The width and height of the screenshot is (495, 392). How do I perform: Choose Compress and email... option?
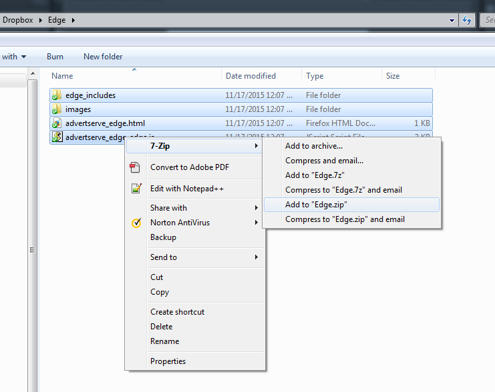click(351, 161)
